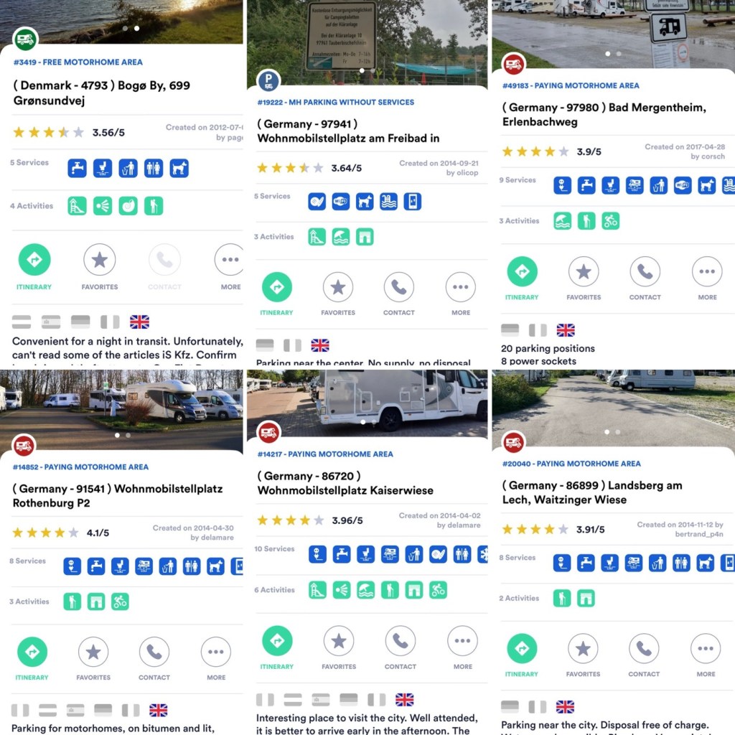Switch to English flag under Bogø By listing

139,322
